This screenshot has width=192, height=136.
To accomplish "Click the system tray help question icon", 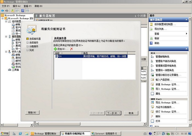I will click(x=150, y=134).
